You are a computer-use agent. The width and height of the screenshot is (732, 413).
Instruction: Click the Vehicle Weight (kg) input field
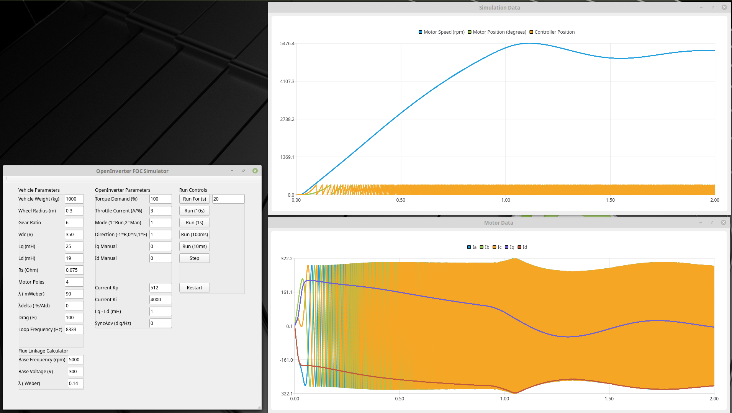(74, 199)
